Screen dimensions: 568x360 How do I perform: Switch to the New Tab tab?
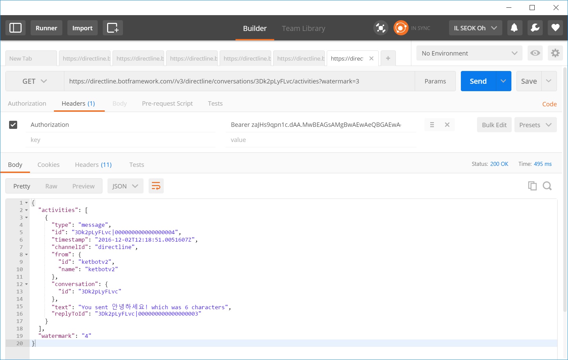pos(31,59)
